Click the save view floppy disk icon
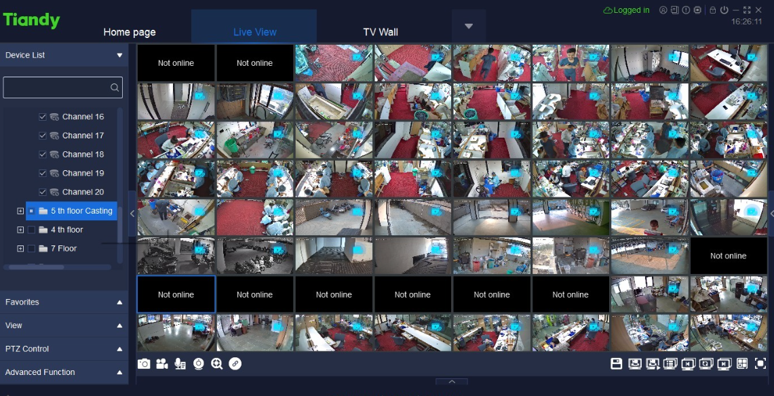Screen dimensions: 774x396 (x=616, y=364)
